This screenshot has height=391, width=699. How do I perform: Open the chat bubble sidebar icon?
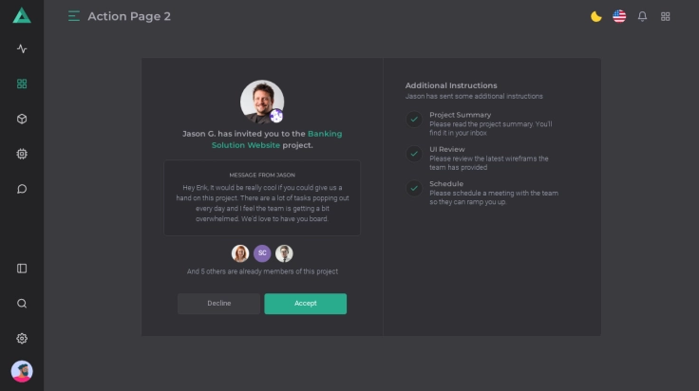22,189
